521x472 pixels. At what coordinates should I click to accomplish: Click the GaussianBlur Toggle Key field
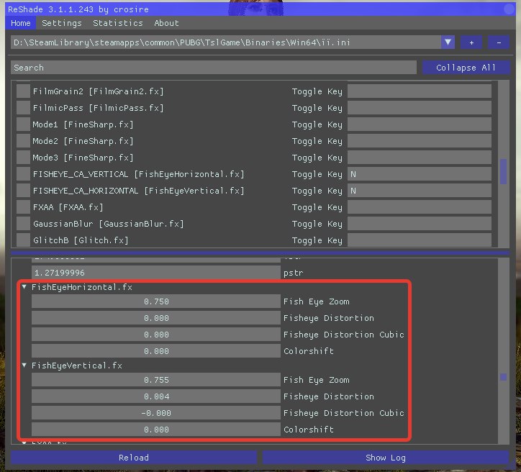(x=420, y=224)
